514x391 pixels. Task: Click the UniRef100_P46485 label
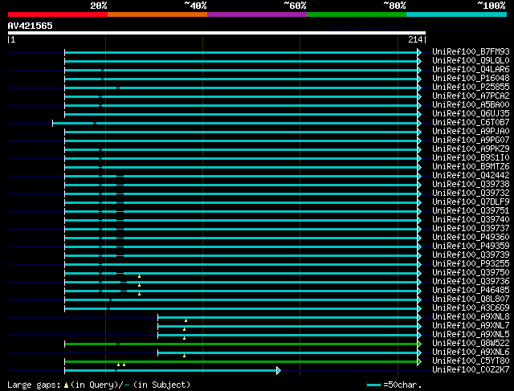[471, 291]
